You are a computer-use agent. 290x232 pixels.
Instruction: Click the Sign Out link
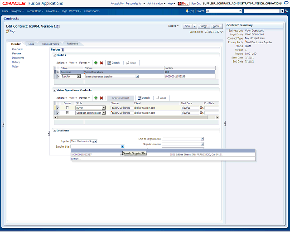pyautogui.click(x=196, y=3)
